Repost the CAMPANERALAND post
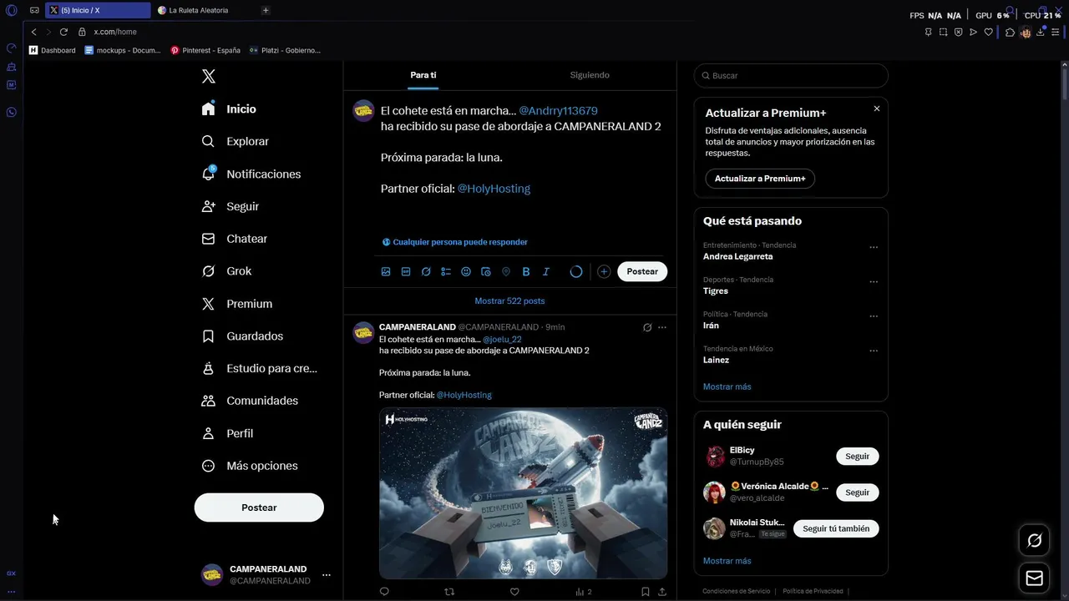Image resolution: width=1069 pixels, height=601 pixels. point(449,592)
